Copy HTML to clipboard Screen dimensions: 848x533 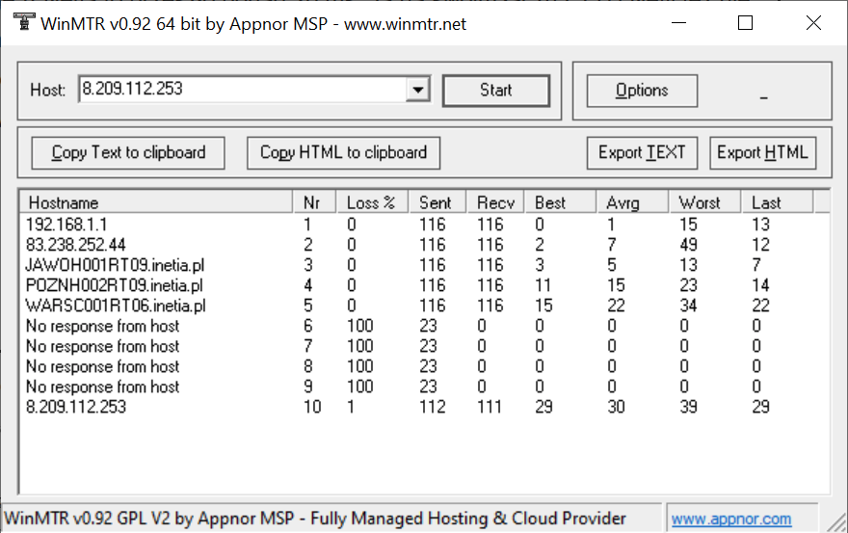tap(343, 152)
